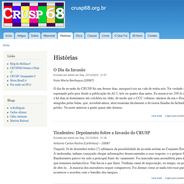Go to the Início tab

click(x=9, y=36)
